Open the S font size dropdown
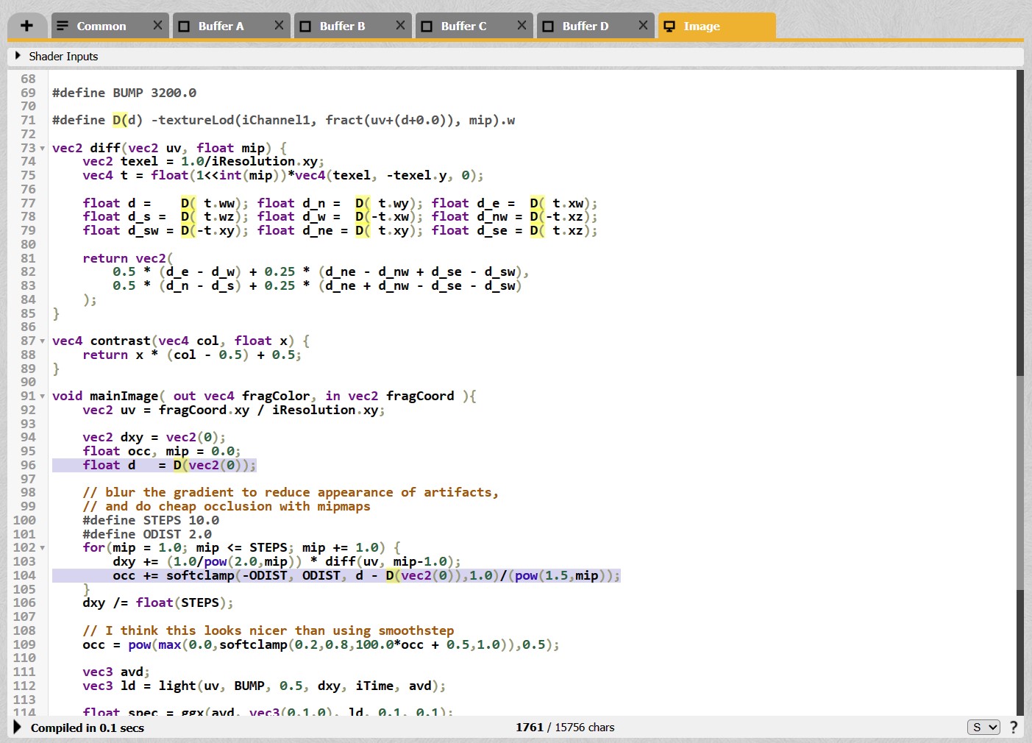Screen dimensions: 1032x743 pos(983,727)
